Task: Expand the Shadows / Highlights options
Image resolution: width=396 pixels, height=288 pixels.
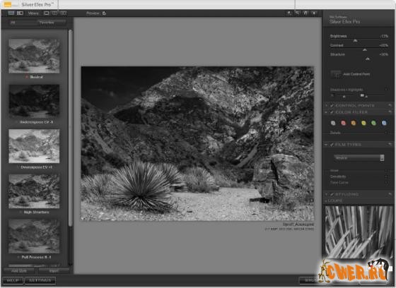Action: click(x=386, y=89)
